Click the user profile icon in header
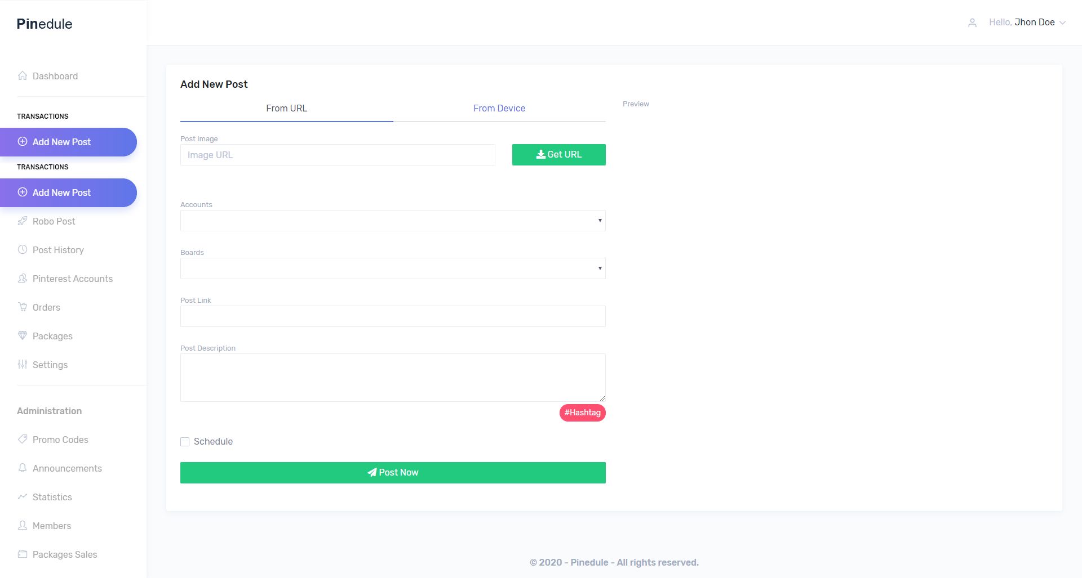The image size is (1082, 578). tap(972, 23)
